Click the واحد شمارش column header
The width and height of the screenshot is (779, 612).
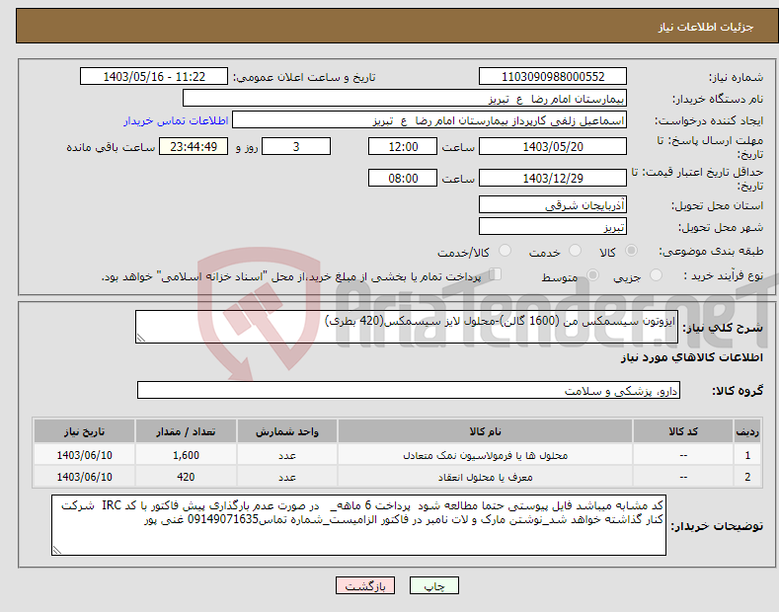287,431
